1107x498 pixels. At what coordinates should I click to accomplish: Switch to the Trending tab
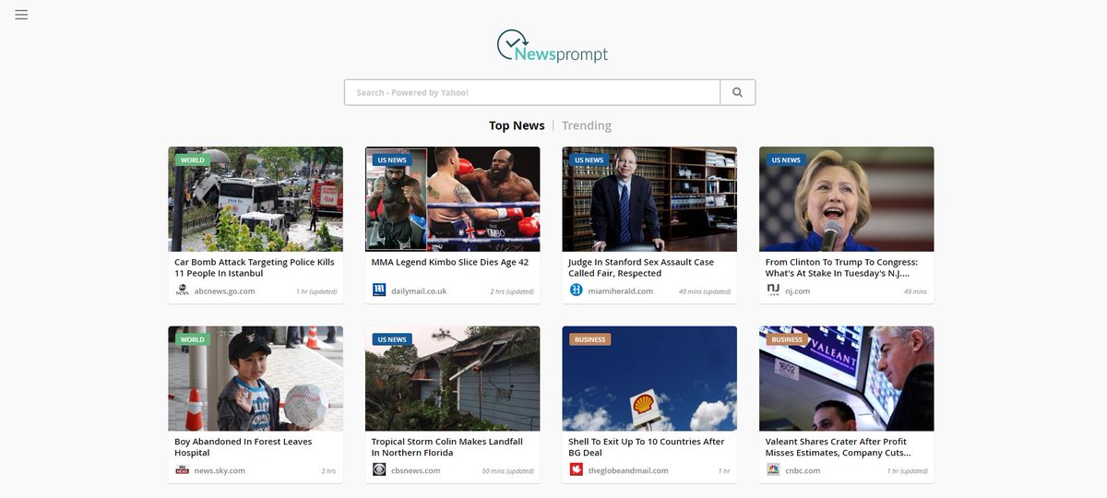(x=587, y=125)
